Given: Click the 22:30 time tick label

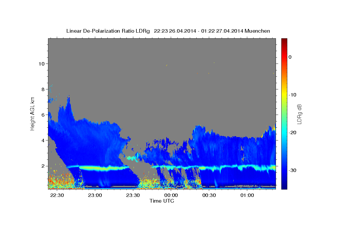Looking at the screenshot, I should tap(57, 196).
